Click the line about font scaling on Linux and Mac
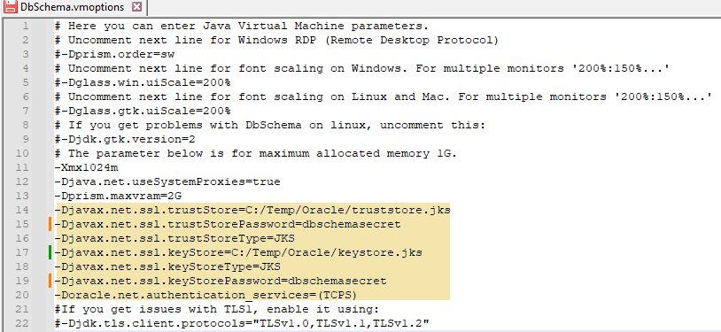This screenshot has height=332, width=721. pos(383,97)
